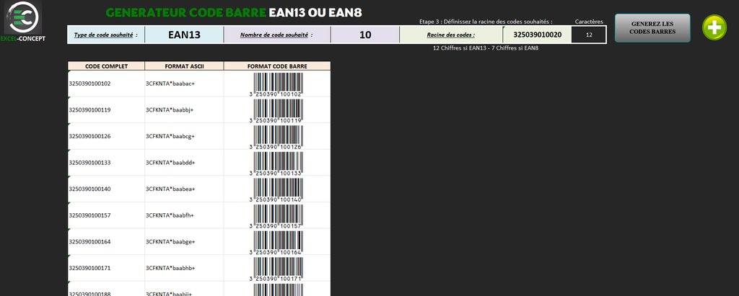The image size is (739, 296).
Task: Click the 'Nombre de code souhaité' label
Action: pos(277,35)
